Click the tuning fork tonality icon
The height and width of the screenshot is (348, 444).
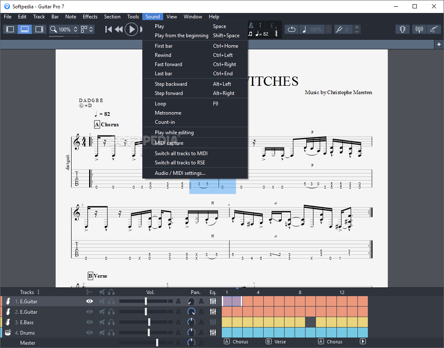pyautogui.click(x=339, y=29)
